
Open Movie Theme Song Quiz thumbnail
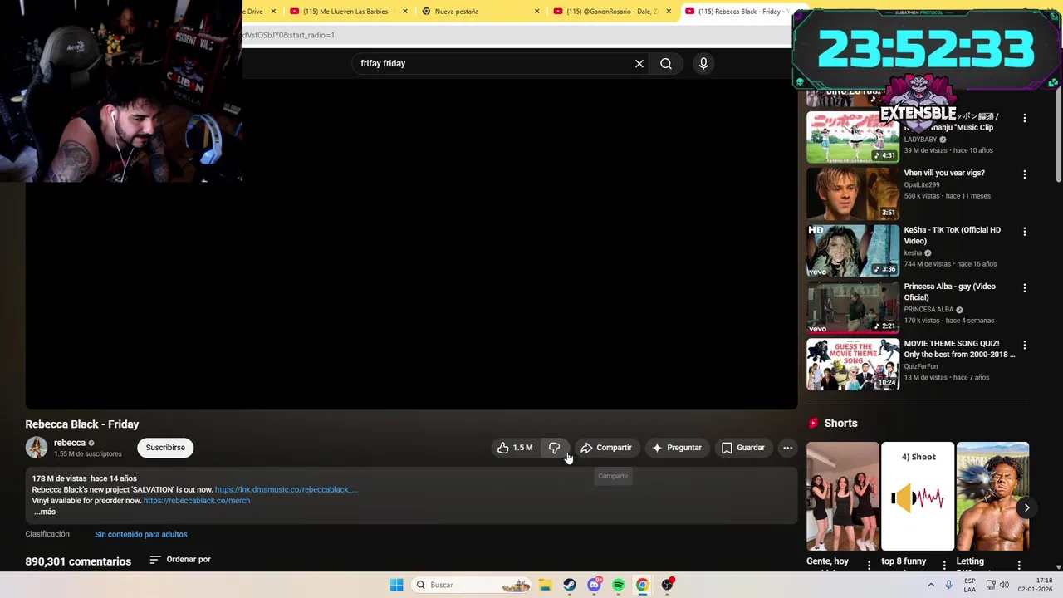tap(853, 364)
